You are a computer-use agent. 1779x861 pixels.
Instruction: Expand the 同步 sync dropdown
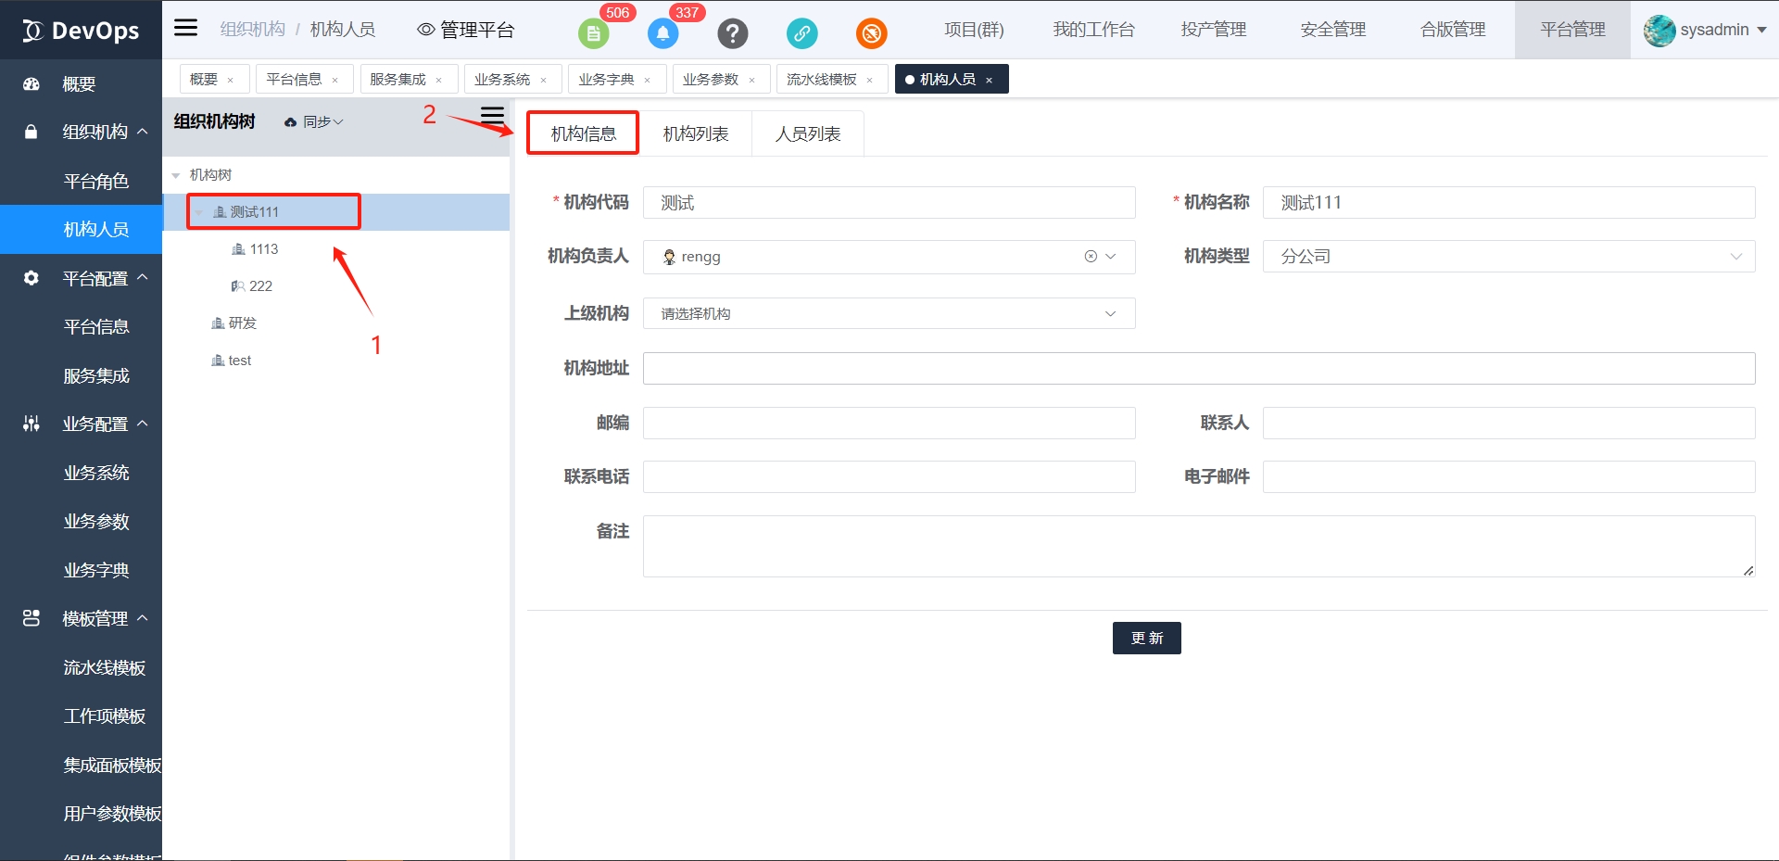pyautogui.click(x=315, y=122)
